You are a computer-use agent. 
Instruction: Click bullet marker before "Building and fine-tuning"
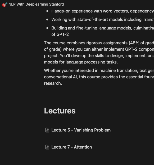pyautogui.click(x=47, y=28)
